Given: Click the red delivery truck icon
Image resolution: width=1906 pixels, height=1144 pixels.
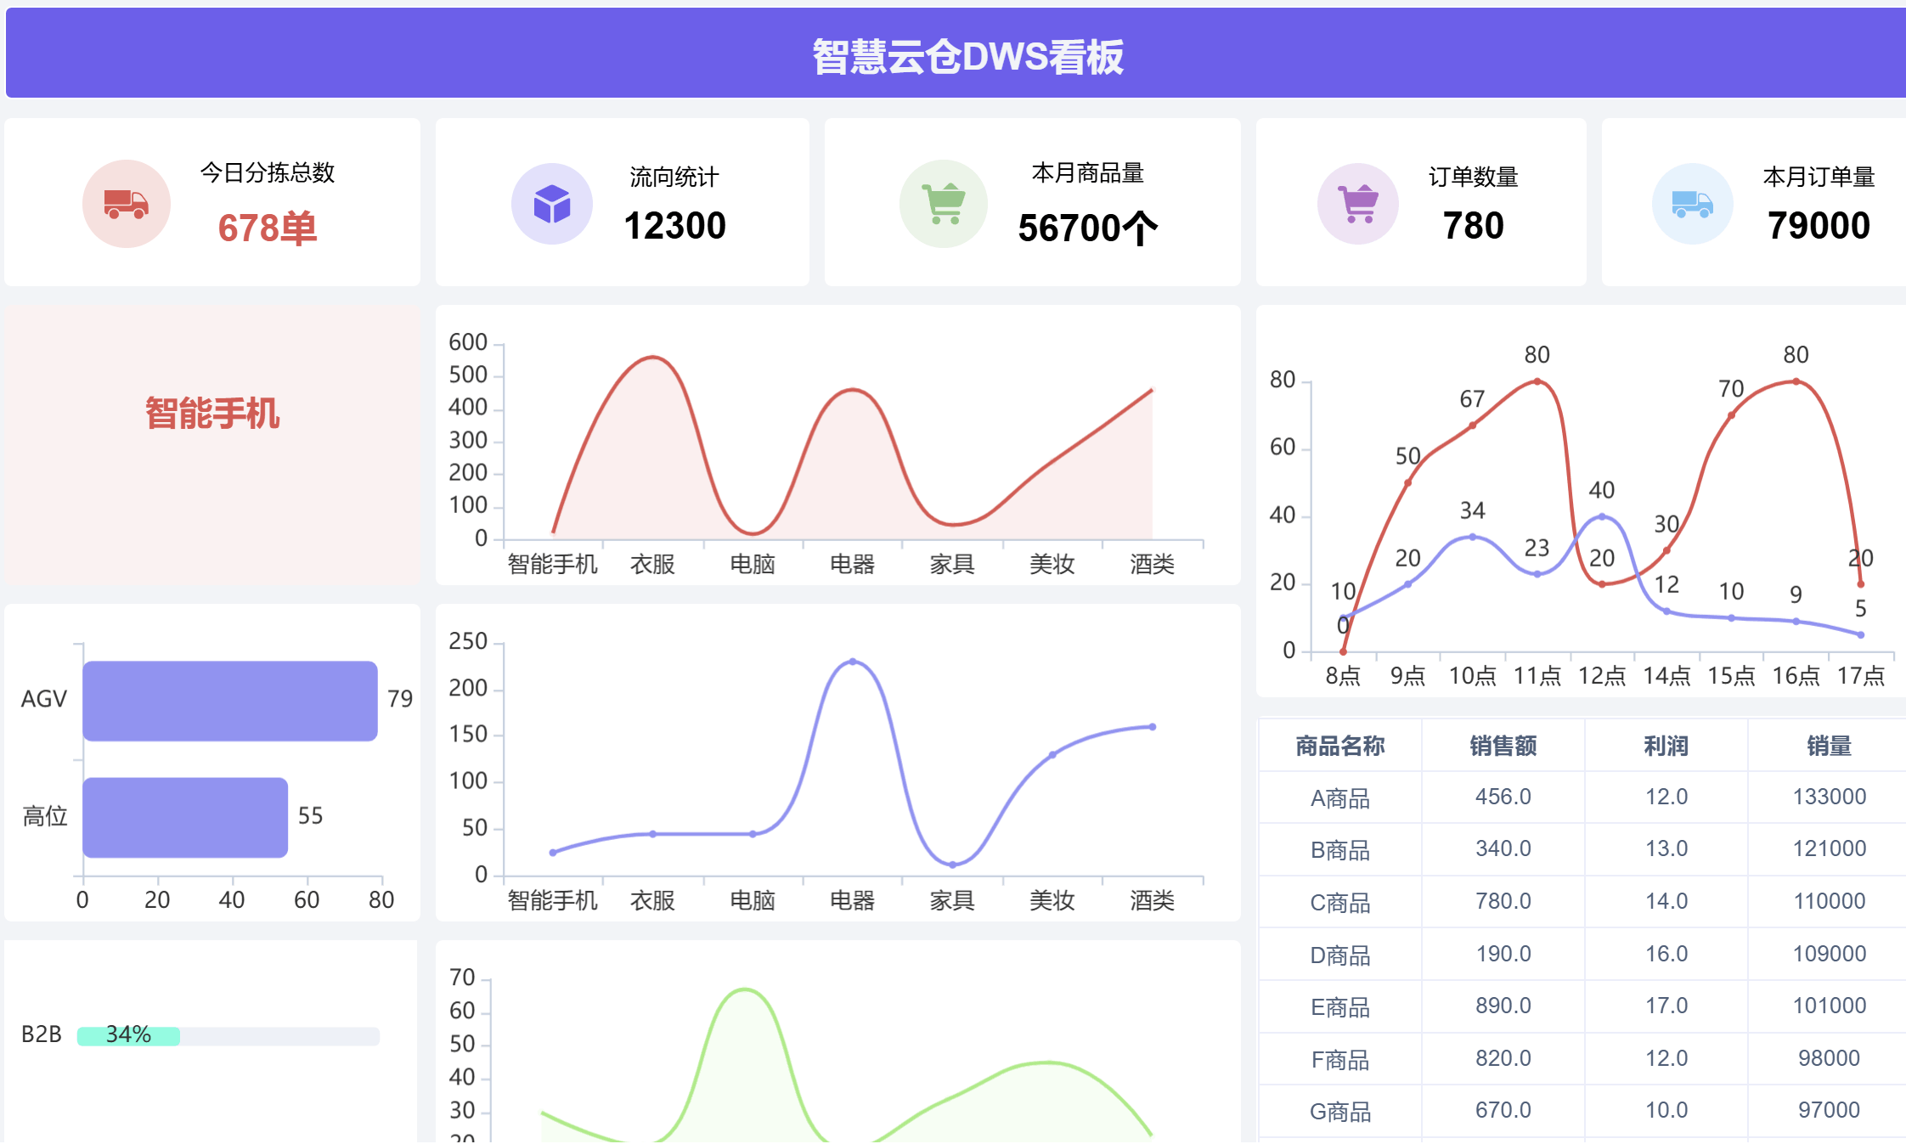Looking at the screenshot, I should [127, 204].
